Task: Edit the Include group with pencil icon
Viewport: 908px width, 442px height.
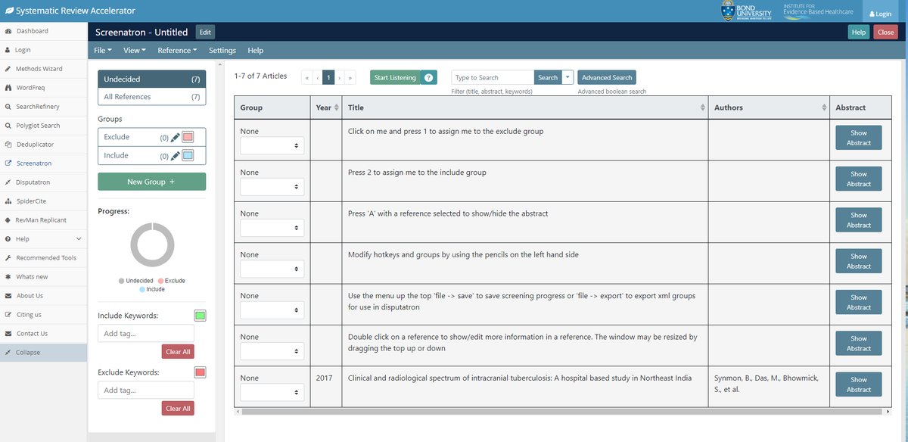Action: [175, 156]
